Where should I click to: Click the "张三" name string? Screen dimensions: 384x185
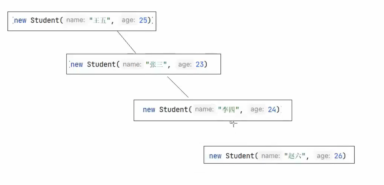pos(156,64)
